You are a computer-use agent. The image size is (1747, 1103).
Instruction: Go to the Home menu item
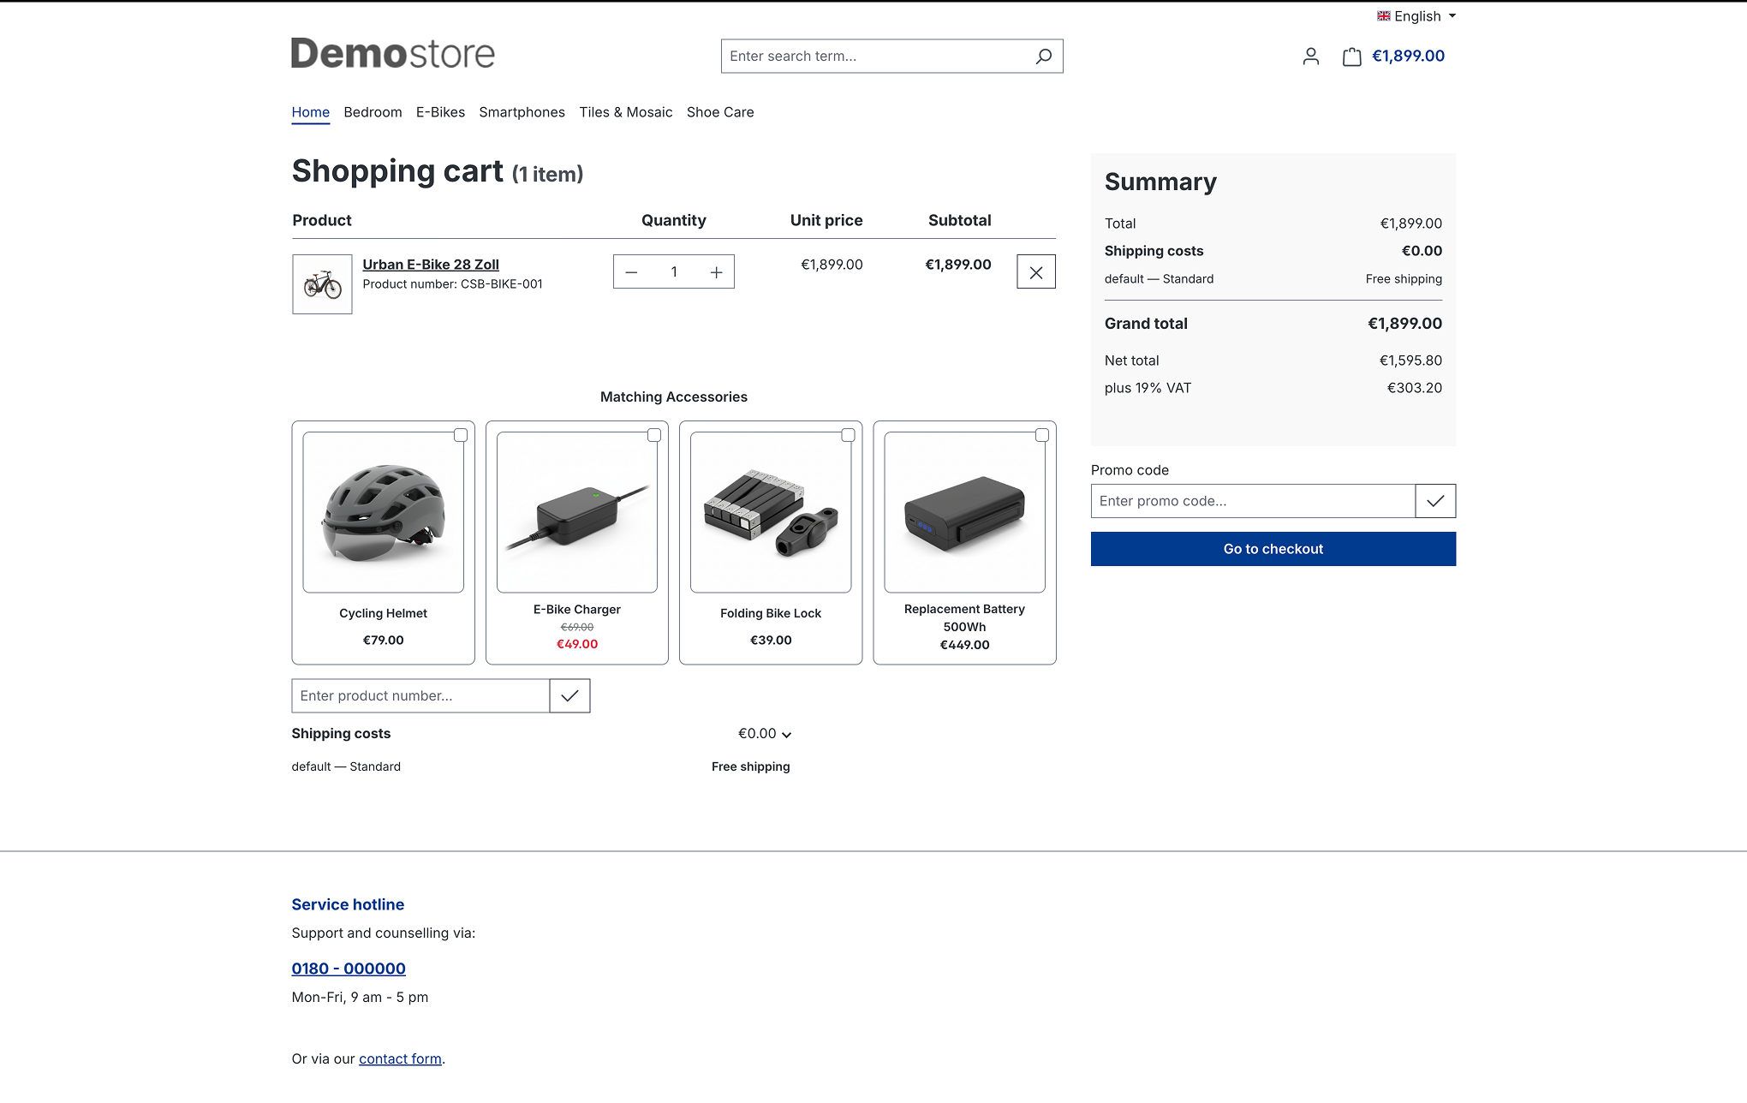(311, 112)
